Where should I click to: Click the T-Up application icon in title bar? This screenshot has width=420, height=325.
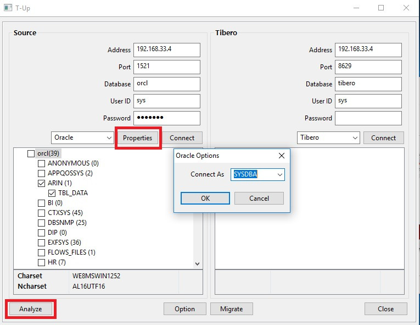tap(8, 8)
